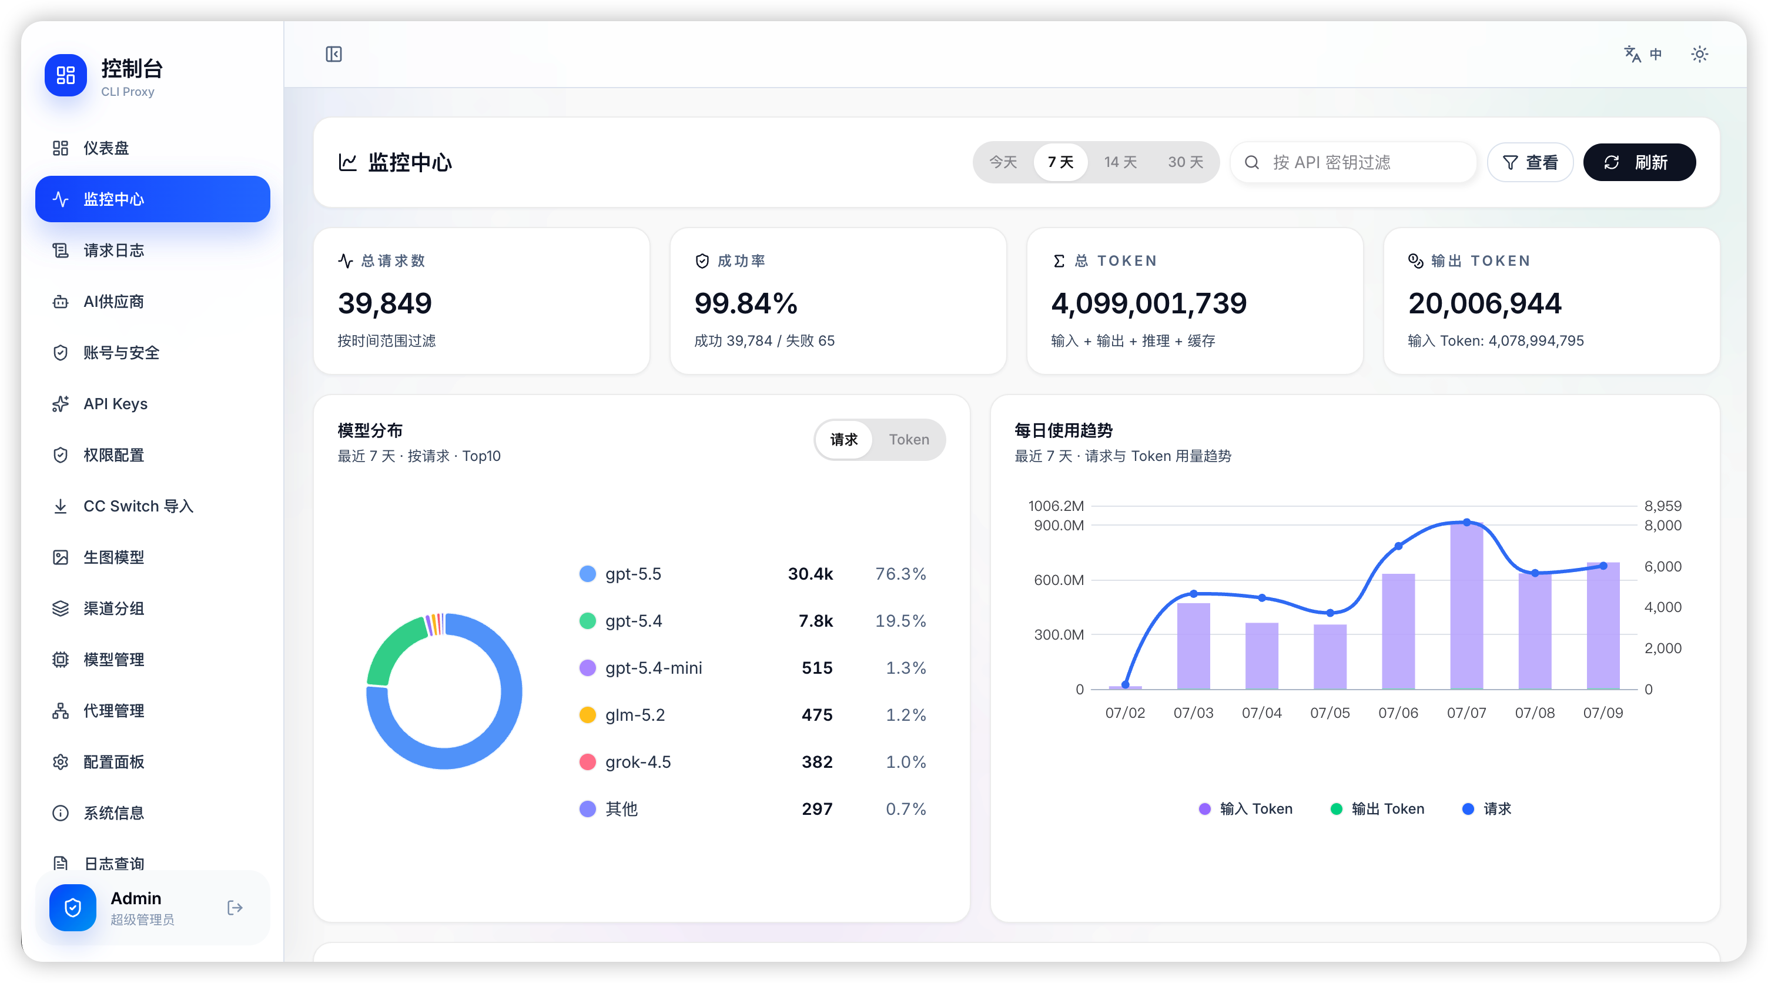Click the 其他 legend row
Image resolution: width=1768 pixels, height=983 pixels.
[x=753, y=810]
